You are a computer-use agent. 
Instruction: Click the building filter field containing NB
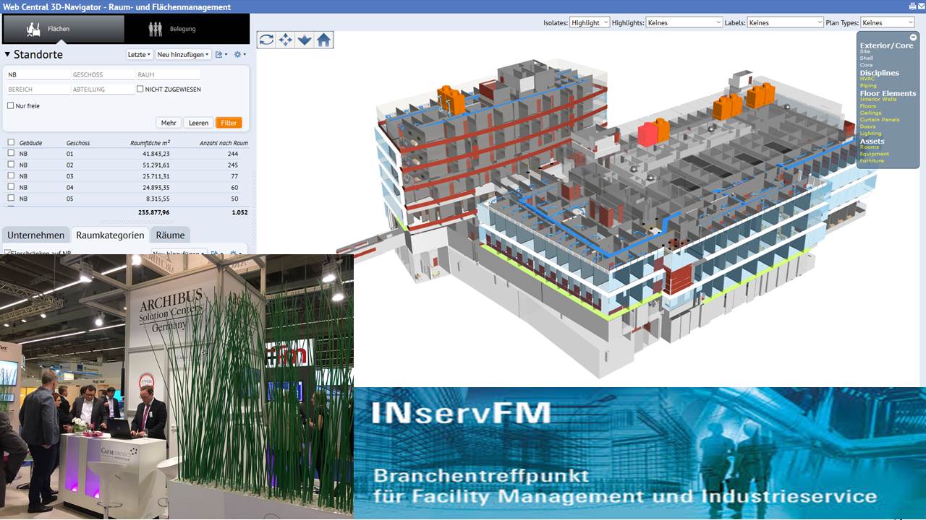click(x=38, y=74)
